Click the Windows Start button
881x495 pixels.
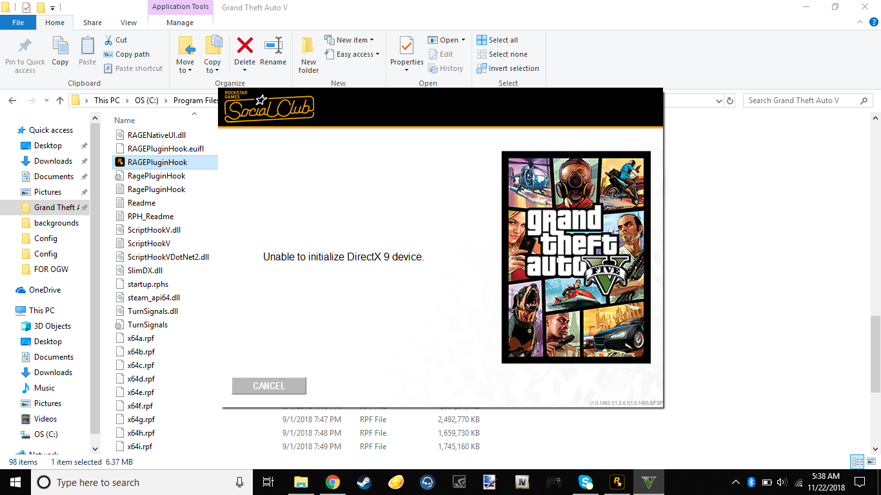click(x=15, y=482)
